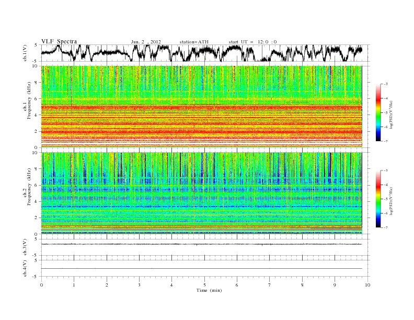Viewport: 414px width, 320px height.
Task: Click time axis tick label "4" below ch.4
Action: pyautogui.click(x=171, y=285)
